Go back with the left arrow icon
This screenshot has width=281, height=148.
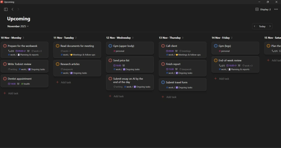point(12,9)
